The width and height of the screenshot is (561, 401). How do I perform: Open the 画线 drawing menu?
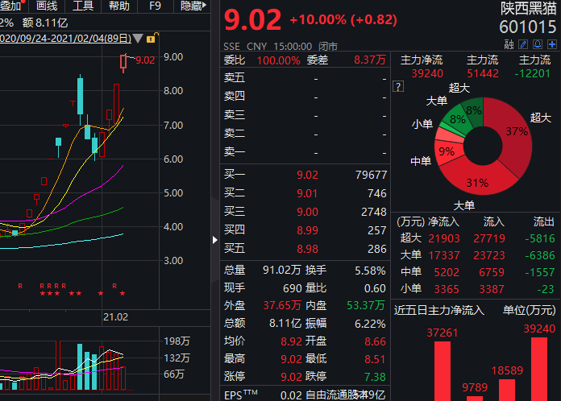pos(48,6)
